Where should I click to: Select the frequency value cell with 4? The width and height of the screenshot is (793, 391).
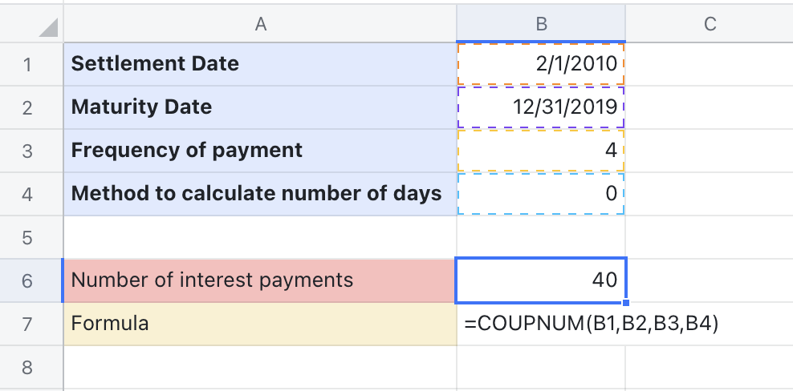[541, 151]
